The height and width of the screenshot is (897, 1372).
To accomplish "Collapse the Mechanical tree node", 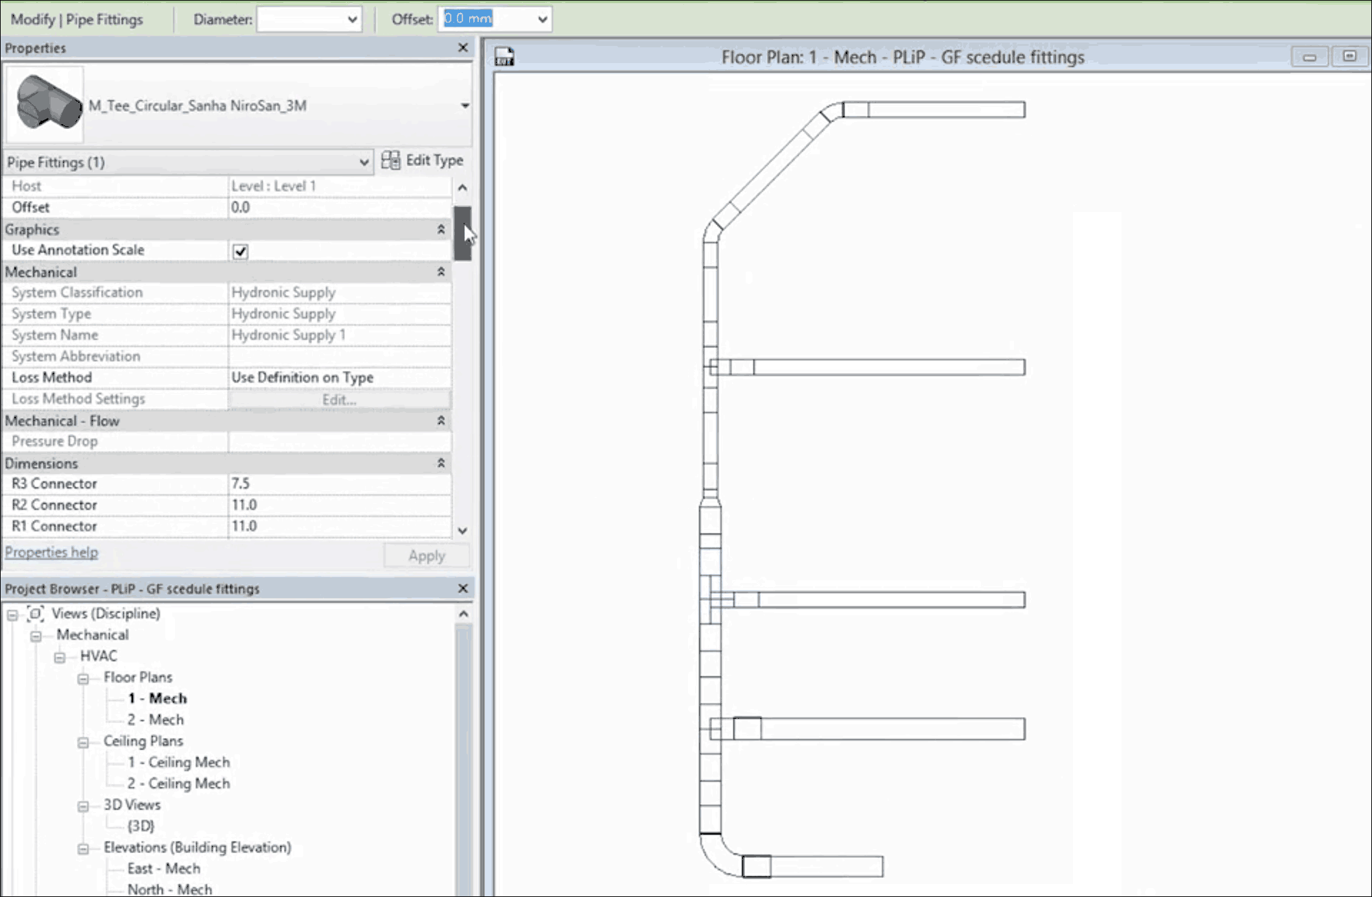I will click(36, 636).
